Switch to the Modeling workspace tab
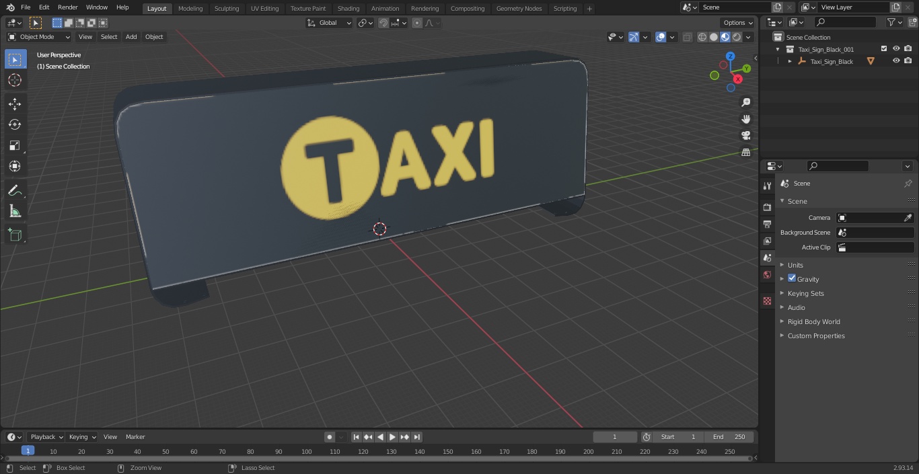 [190, 9]
